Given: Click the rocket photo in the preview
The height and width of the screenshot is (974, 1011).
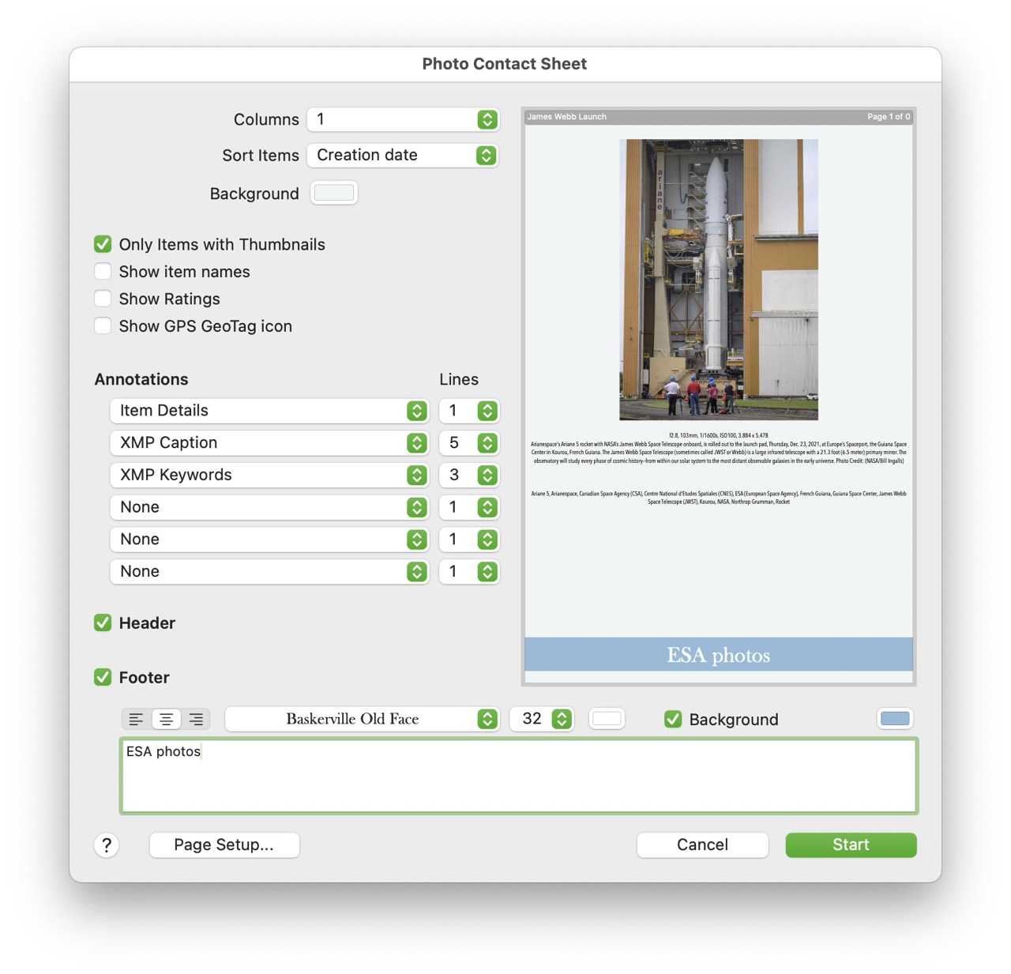Looking at the screenshot, I should 719,280.
